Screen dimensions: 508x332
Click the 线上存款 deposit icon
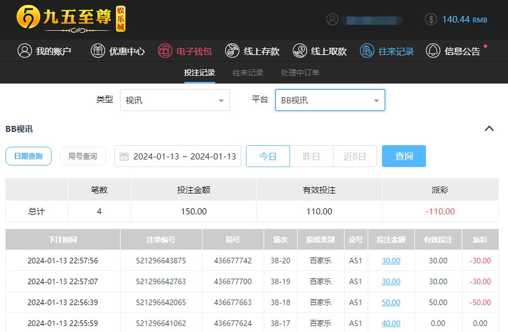coord(232,51)
